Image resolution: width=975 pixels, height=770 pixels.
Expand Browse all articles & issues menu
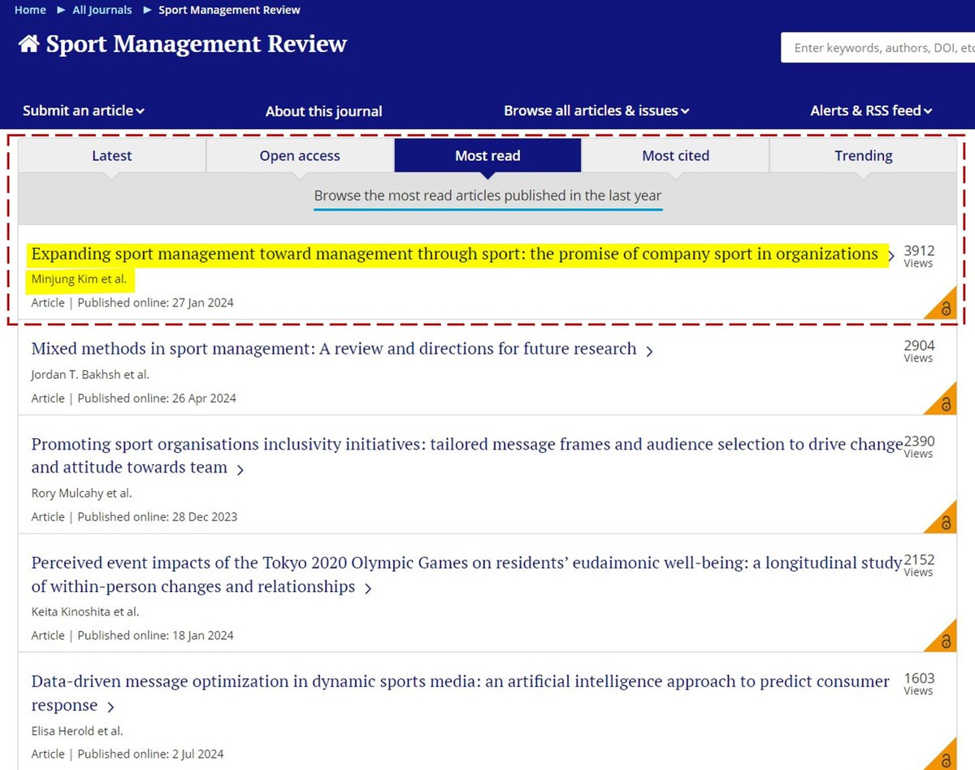[x=596, y=111]
